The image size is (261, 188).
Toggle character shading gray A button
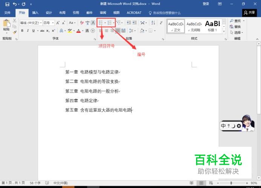(87, 31)
